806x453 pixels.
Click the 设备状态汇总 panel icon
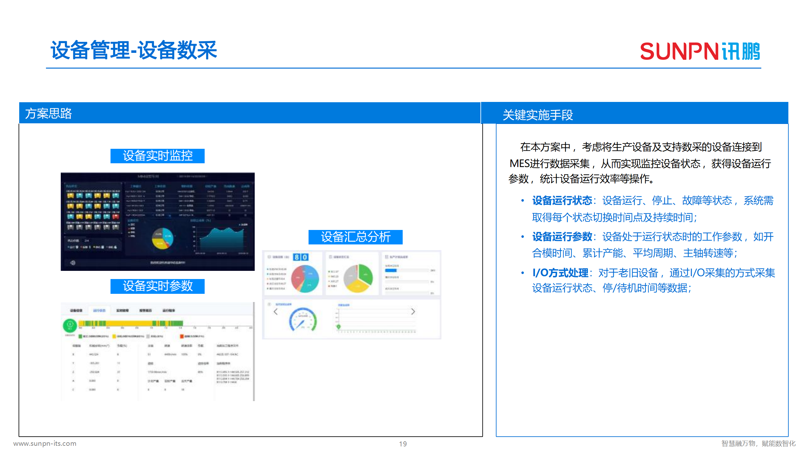tap(330, 257)
